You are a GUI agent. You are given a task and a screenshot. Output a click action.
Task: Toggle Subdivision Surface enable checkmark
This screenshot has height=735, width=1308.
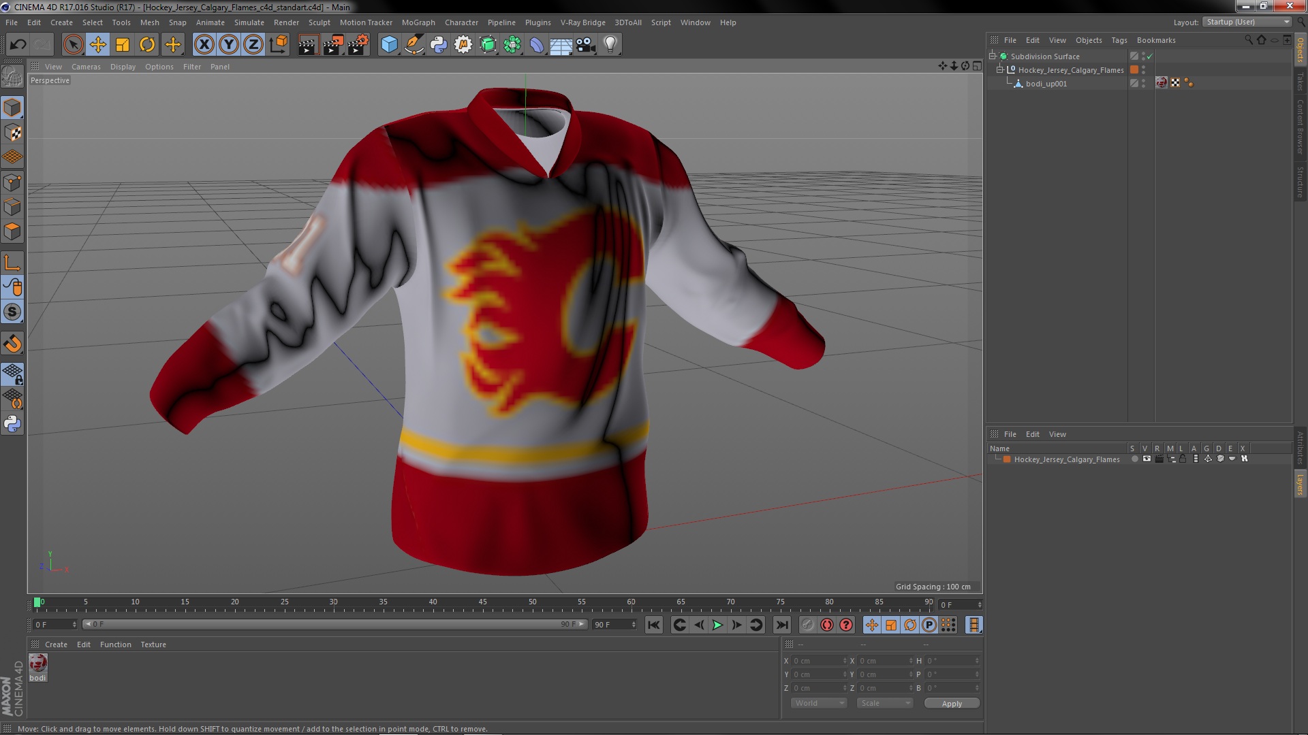pyautogui.click(x=1150, y=56)
